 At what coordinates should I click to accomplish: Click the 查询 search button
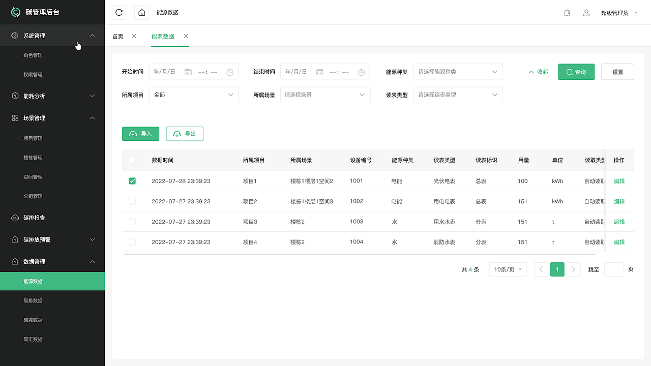point(576,72)
